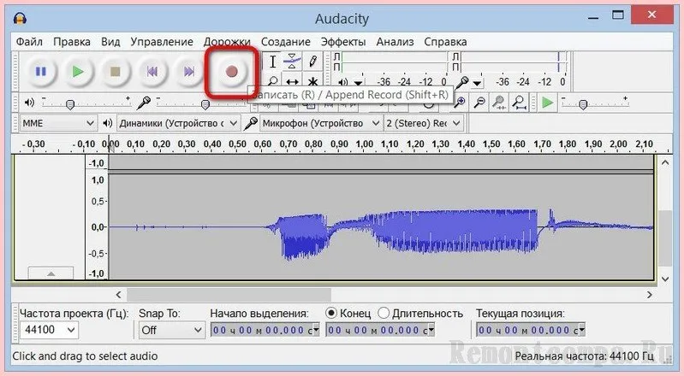Select the Envelope tool
The height and width of the screenshot is (376, 684).
click(292, 62)
